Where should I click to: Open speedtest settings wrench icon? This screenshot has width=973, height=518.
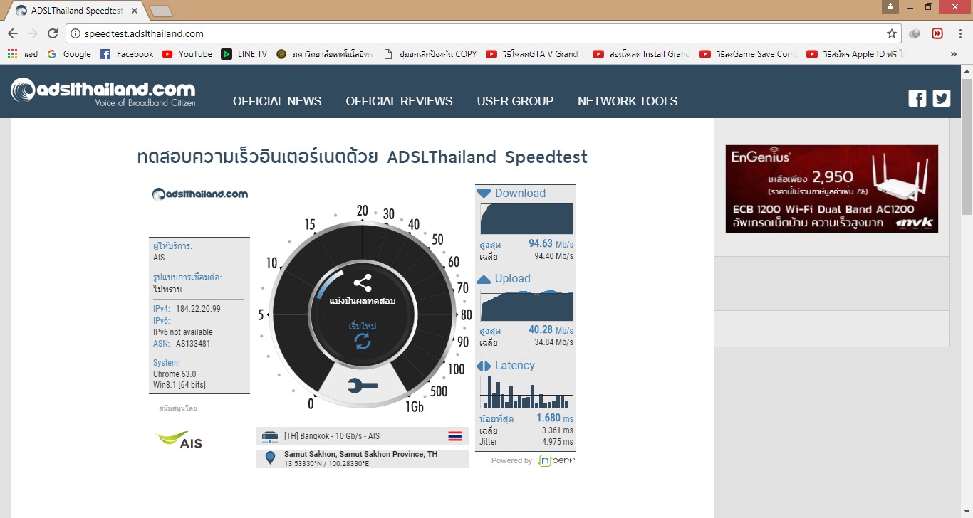(x=363, y=386)
